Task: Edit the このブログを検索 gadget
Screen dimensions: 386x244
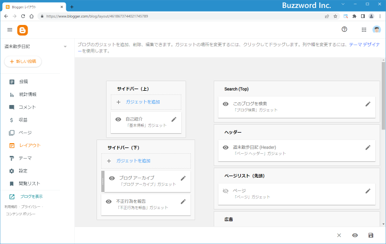Action: tap(368, 104)
